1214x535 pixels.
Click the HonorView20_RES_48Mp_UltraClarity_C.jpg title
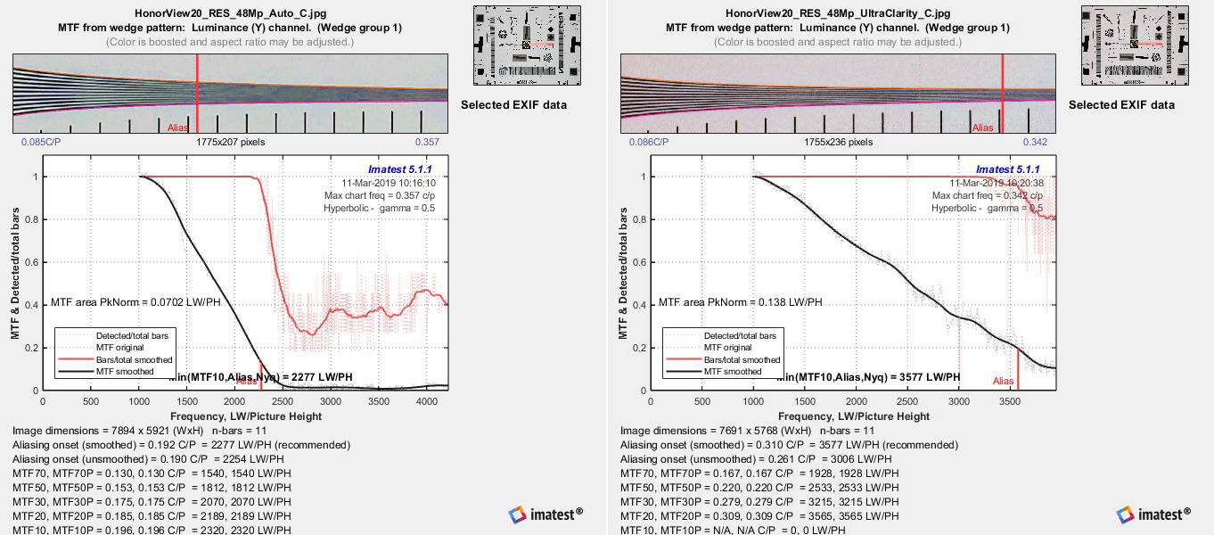click(837, 13)
